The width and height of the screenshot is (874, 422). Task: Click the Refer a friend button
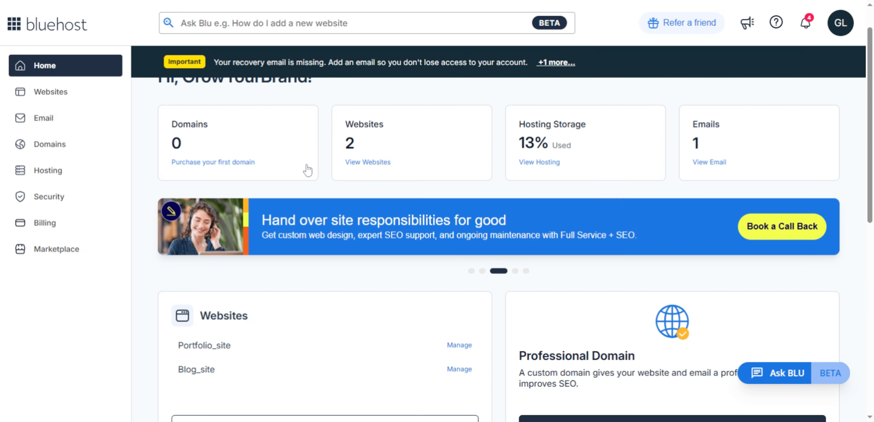[681, 23]
